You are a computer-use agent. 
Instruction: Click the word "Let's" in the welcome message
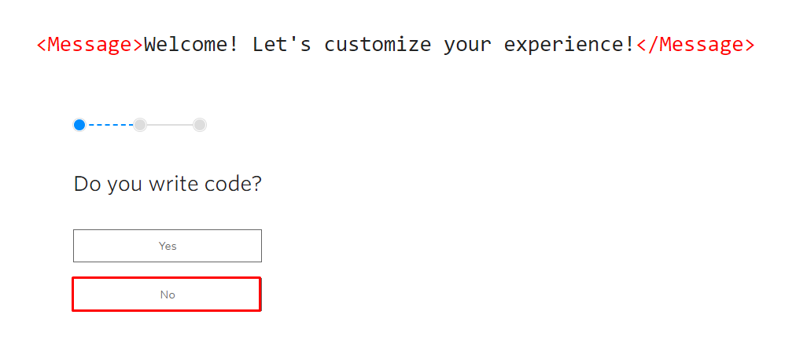click(x=282, y=45)
